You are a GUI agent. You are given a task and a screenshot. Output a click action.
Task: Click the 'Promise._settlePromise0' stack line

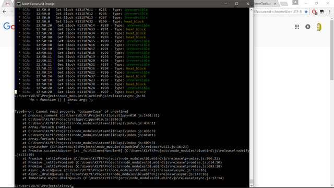tap(122, 162)
